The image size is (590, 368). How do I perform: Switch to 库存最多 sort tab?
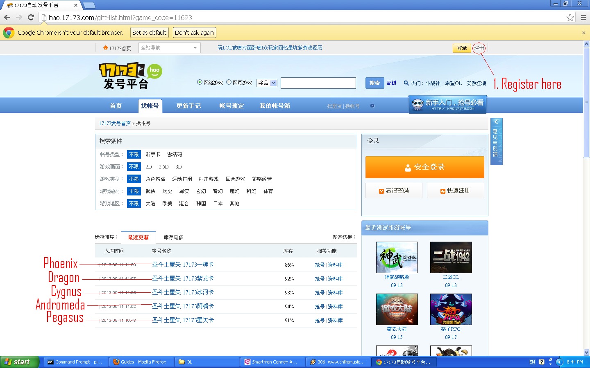tap(173, 238)
